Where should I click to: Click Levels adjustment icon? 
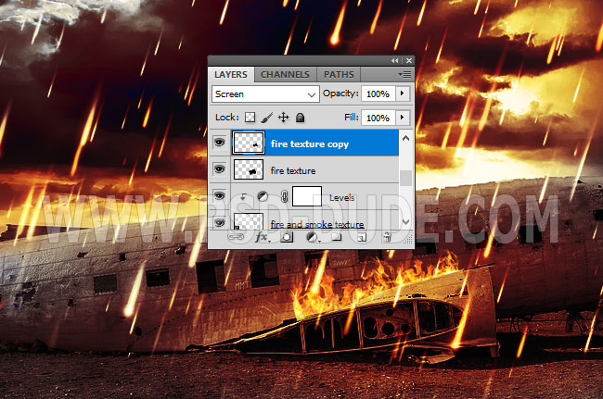[263, 197]
